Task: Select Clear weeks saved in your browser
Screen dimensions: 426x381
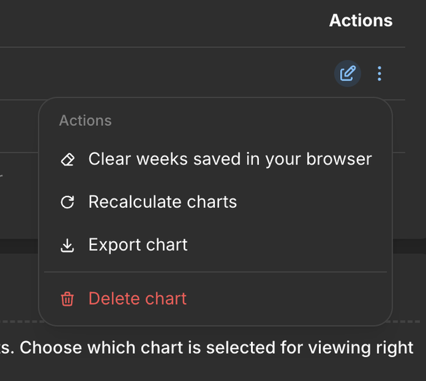Action: click(x=216, y=159)
